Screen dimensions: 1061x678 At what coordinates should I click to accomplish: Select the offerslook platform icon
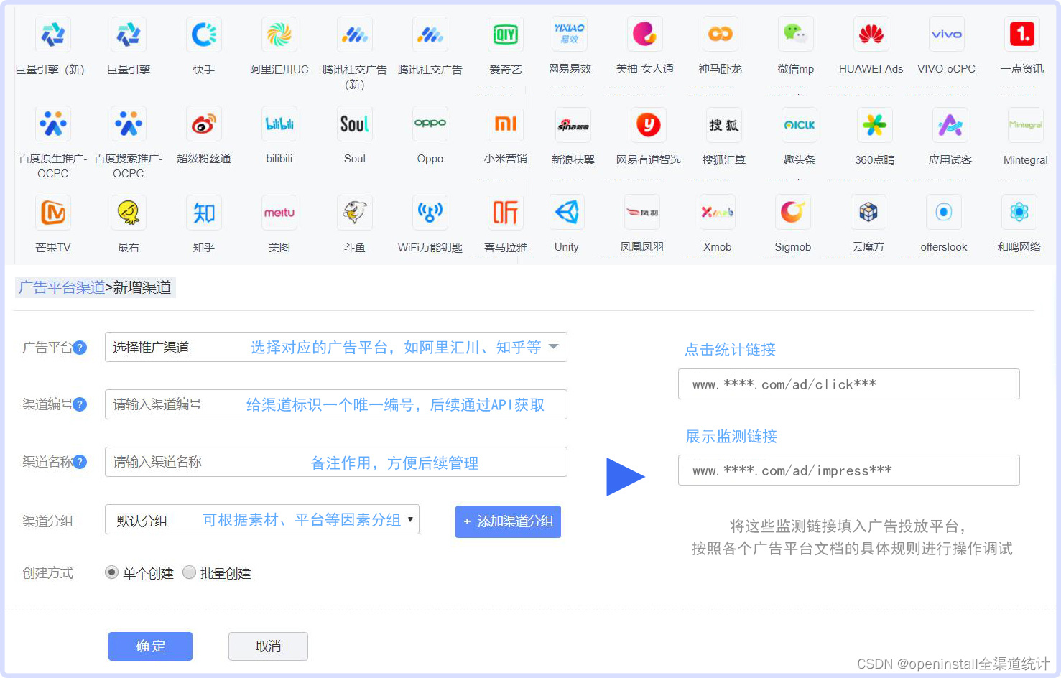pos(944,212)
